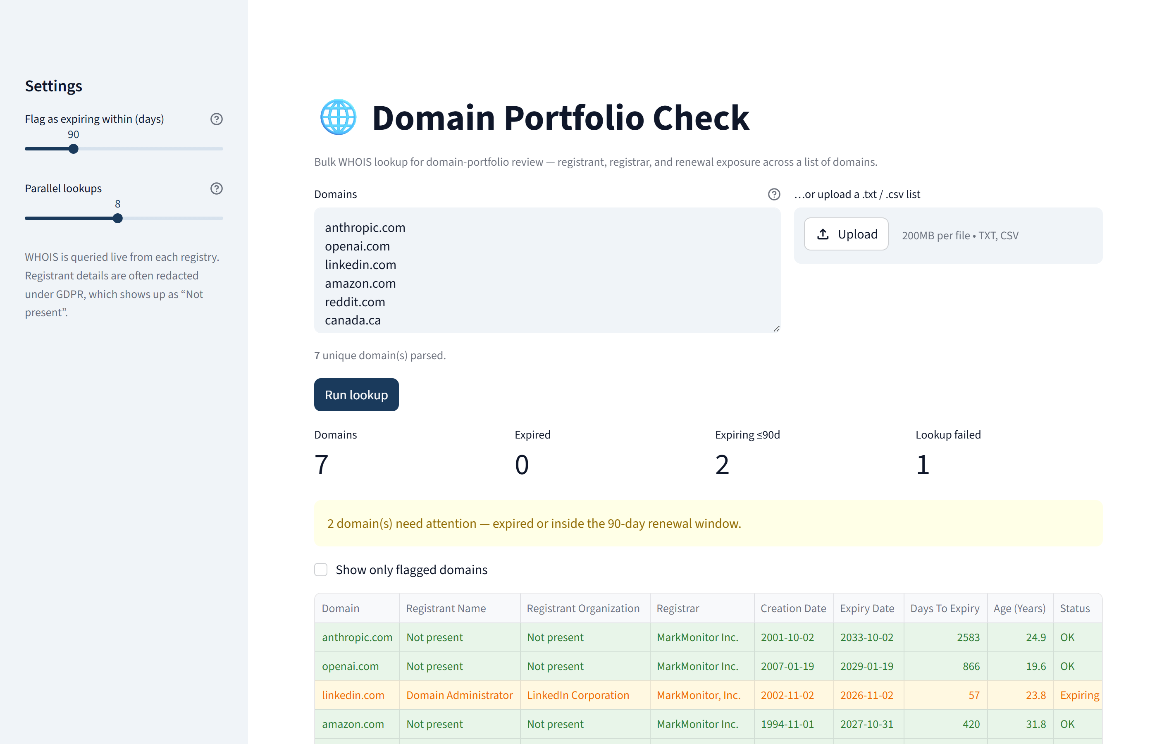
Task: Select the openai.com table cell
Action: (357, 666)
